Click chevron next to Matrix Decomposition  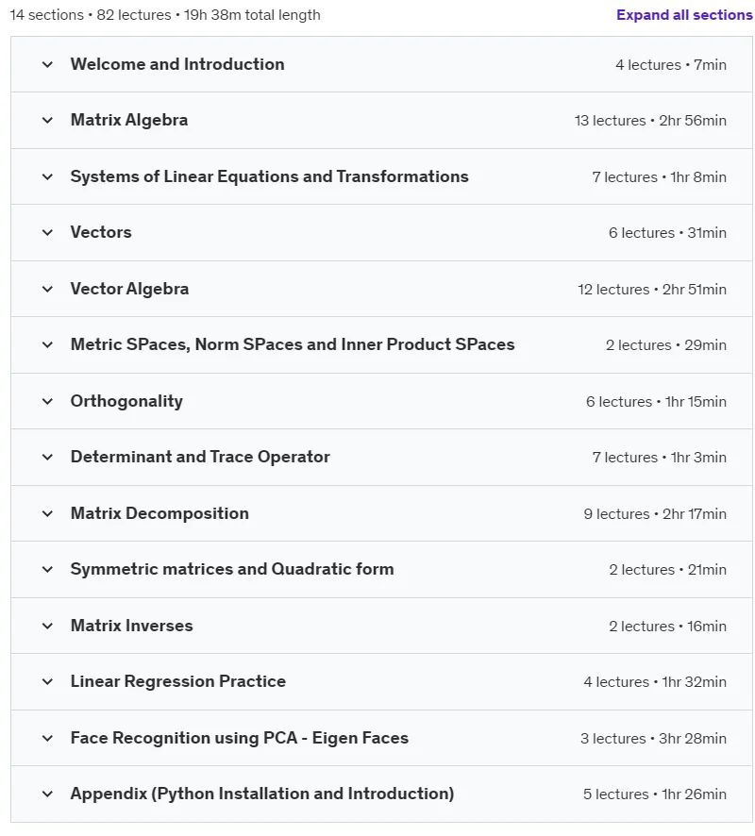pos(47,513)
